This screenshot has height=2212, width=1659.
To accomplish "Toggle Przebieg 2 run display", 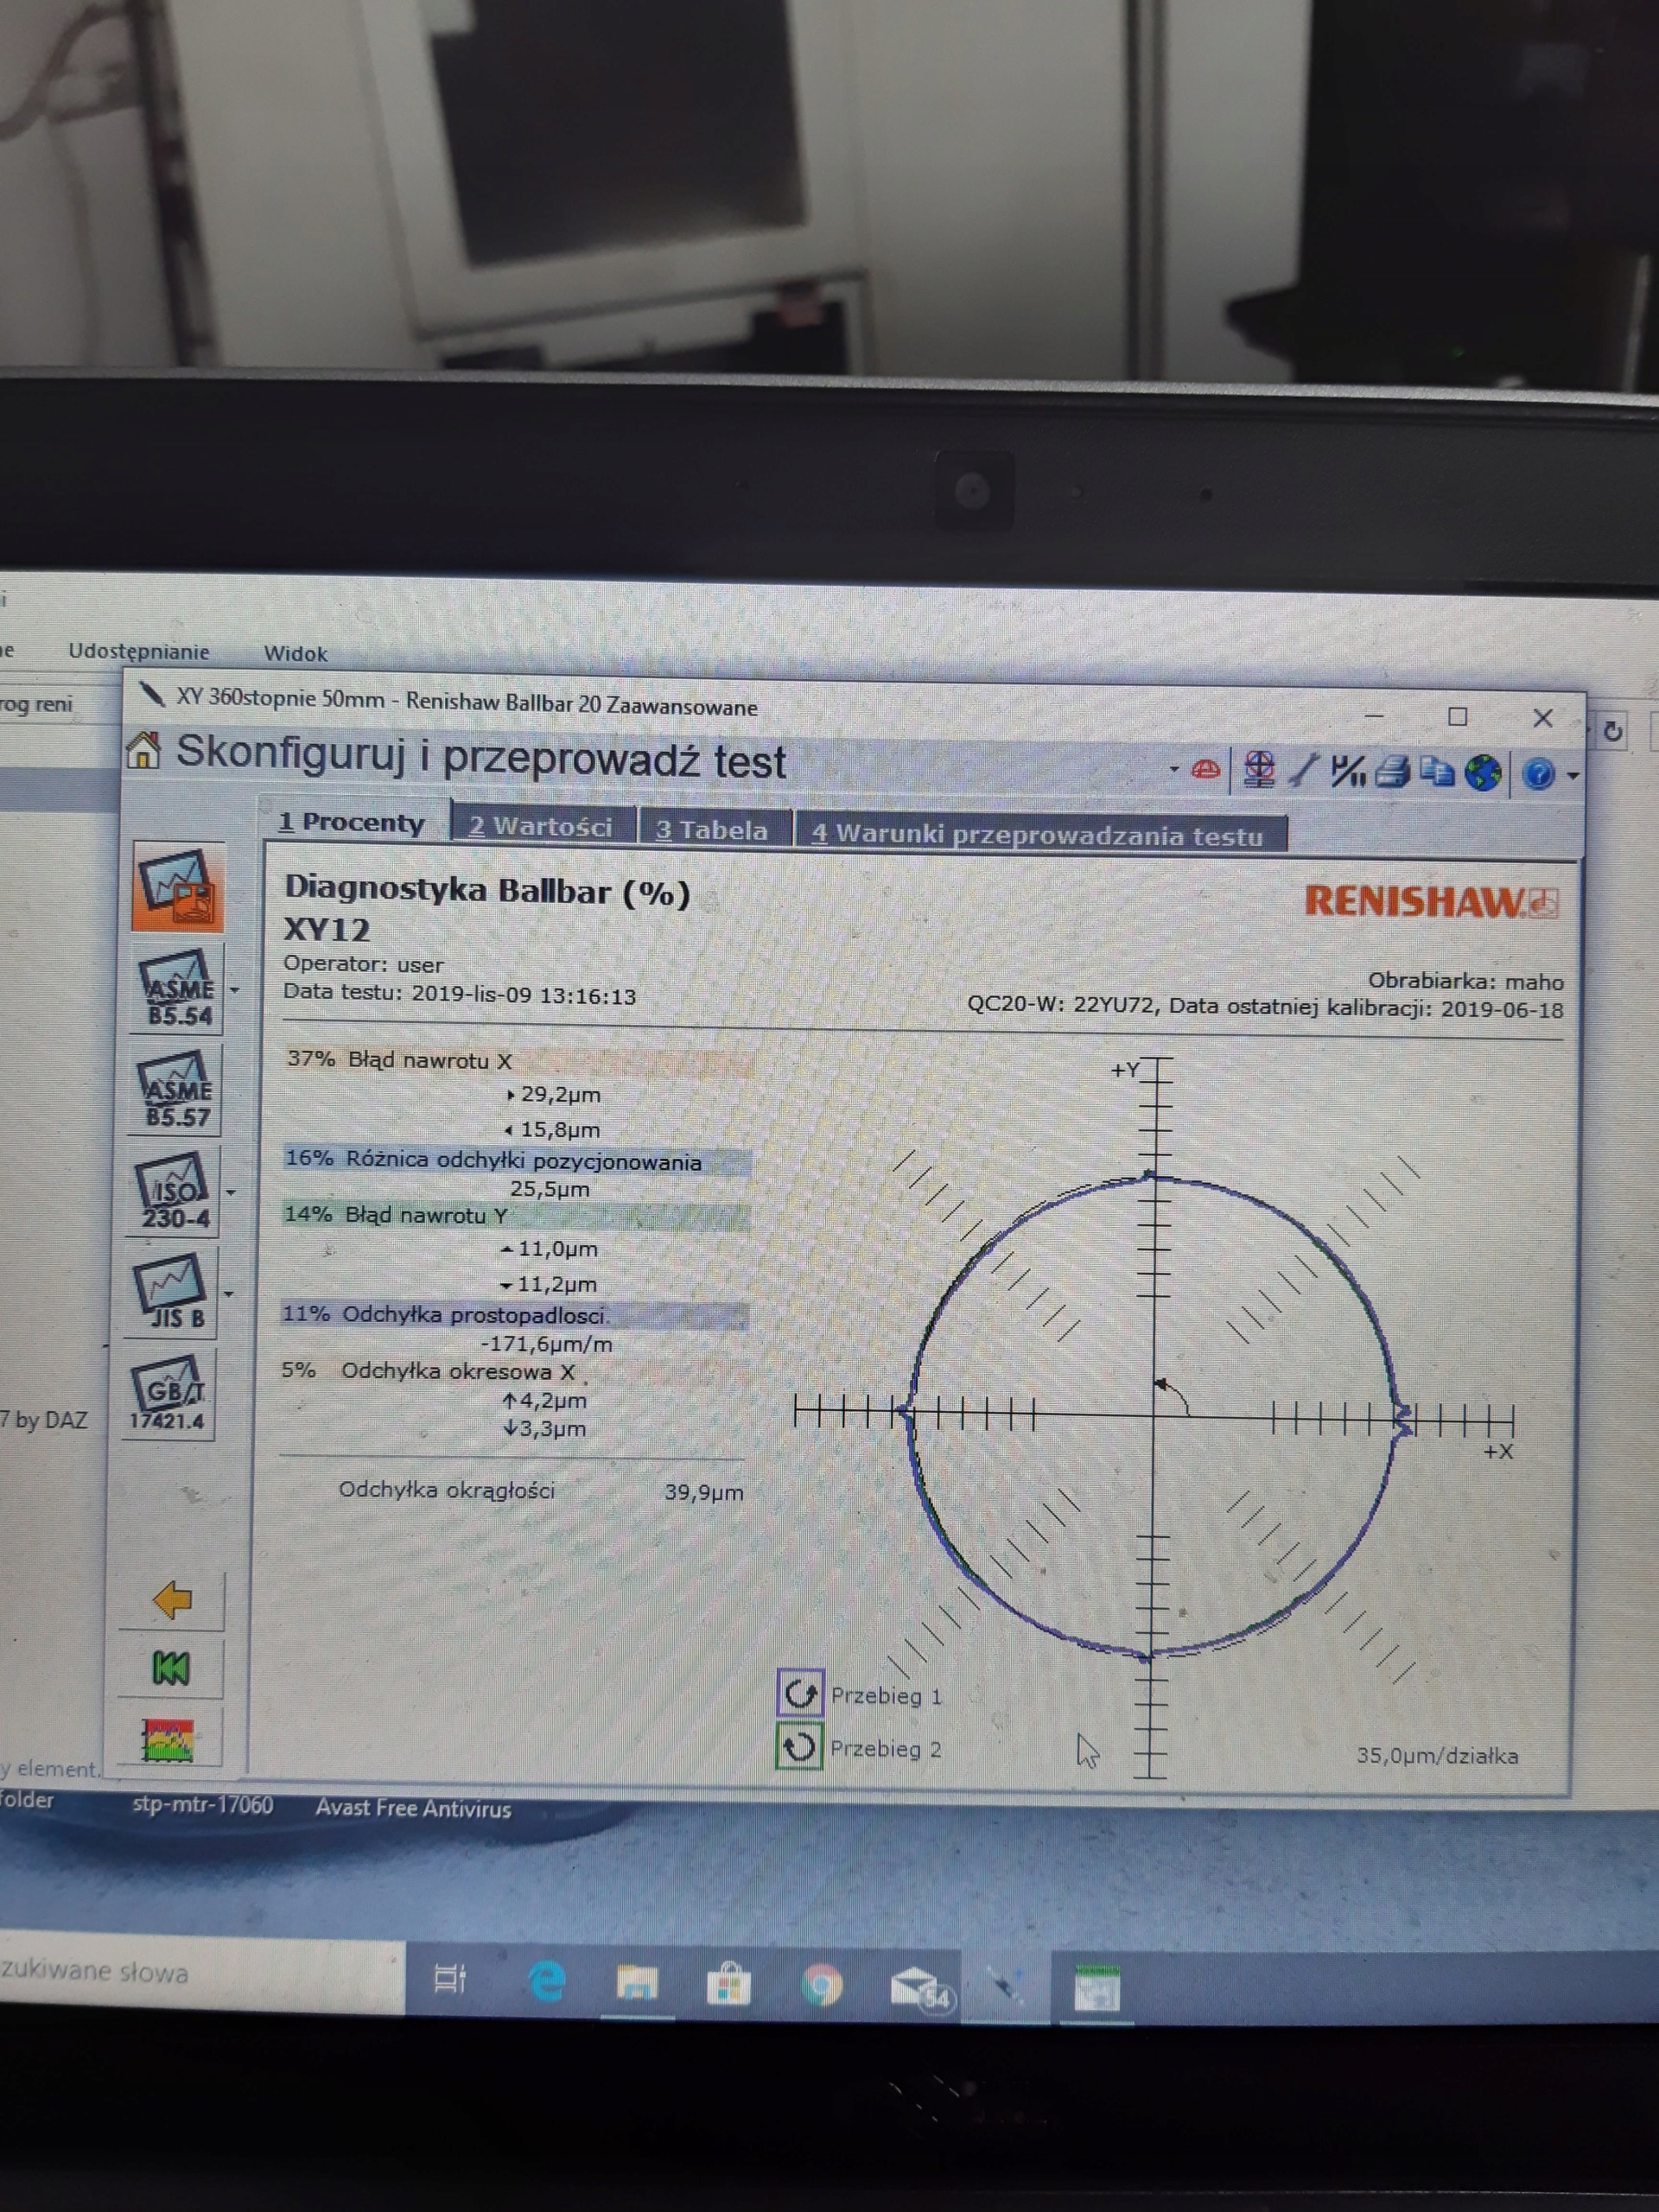I will point(799,1747).
